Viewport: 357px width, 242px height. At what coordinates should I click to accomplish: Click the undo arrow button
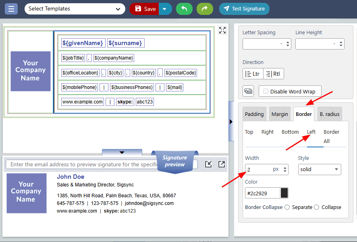coord(184,9)
